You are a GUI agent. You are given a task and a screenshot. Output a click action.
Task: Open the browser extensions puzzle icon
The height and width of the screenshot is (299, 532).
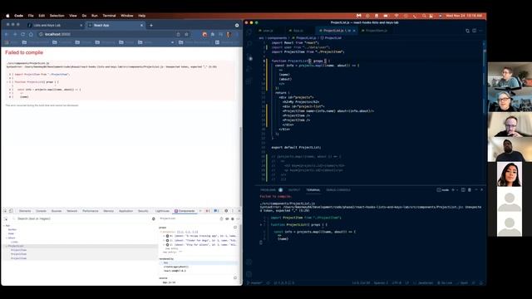click(213, 34)
